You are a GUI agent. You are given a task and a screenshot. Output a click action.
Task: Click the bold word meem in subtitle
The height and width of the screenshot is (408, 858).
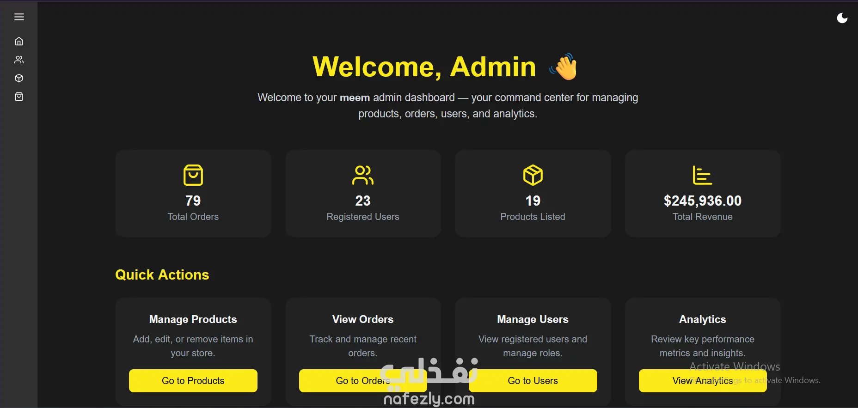coord(355,98)
